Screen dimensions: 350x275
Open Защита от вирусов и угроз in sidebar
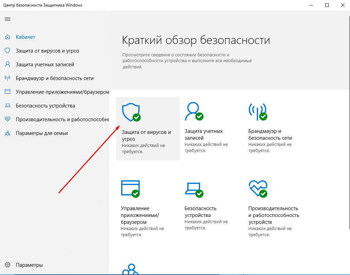47,51
